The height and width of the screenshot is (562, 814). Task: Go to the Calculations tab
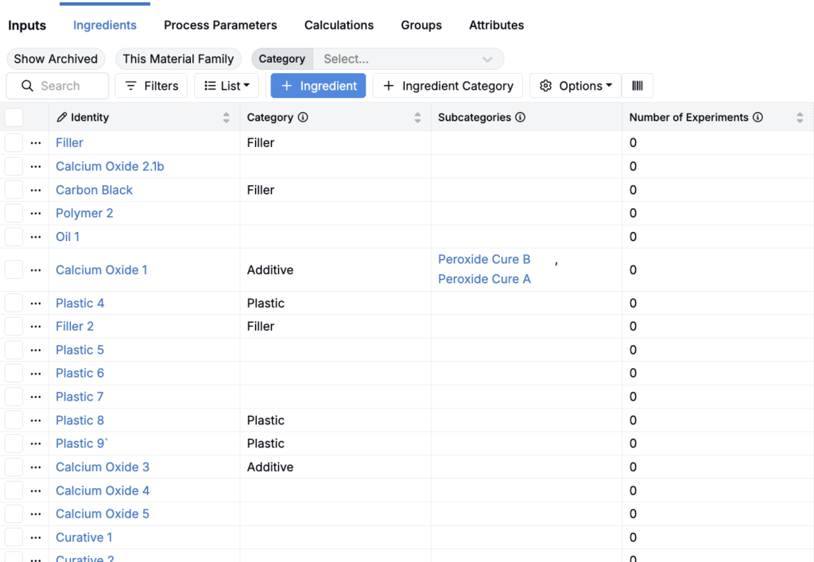pos(339,25)
